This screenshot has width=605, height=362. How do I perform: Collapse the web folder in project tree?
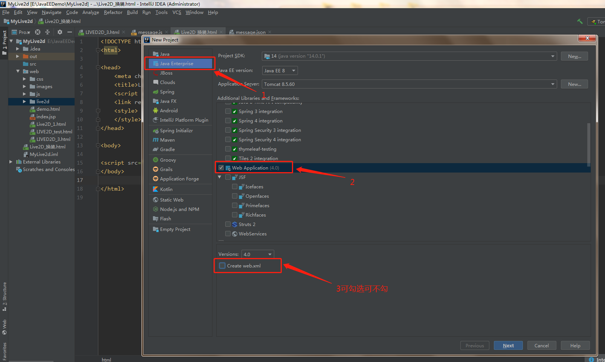tap(18, 71)
